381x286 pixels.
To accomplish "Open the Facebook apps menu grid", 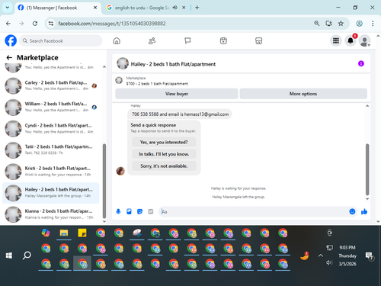I will [x=336, y=40].
